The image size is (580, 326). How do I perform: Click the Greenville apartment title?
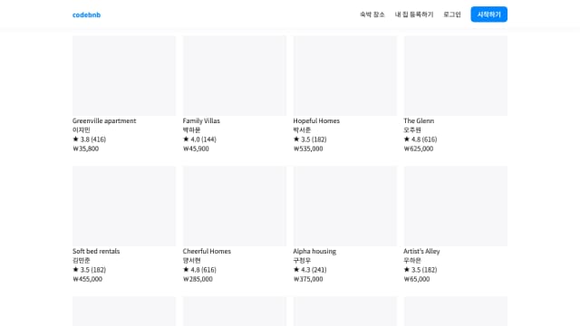(x=104, y=120)
